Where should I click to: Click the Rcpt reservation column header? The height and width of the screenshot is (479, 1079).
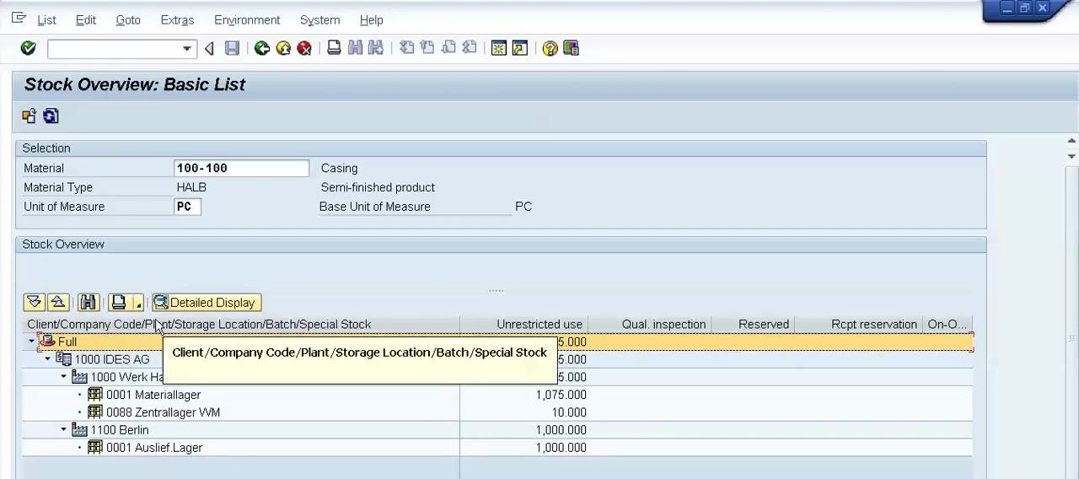(858, 324)
